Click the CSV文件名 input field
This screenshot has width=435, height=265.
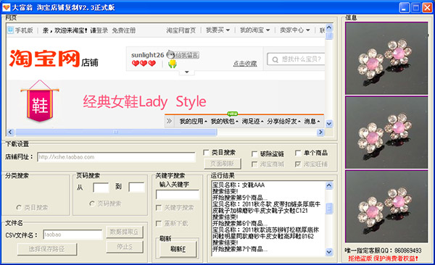pyautogui.click(x=72, y=235)
